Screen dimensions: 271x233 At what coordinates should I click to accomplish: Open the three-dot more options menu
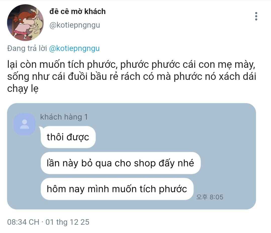(256, 16)
